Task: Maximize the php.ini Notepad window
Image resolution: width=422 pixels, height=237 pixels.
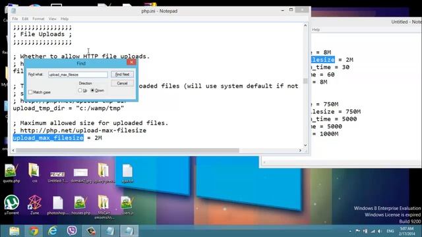Action: click(x=291, y=10)
